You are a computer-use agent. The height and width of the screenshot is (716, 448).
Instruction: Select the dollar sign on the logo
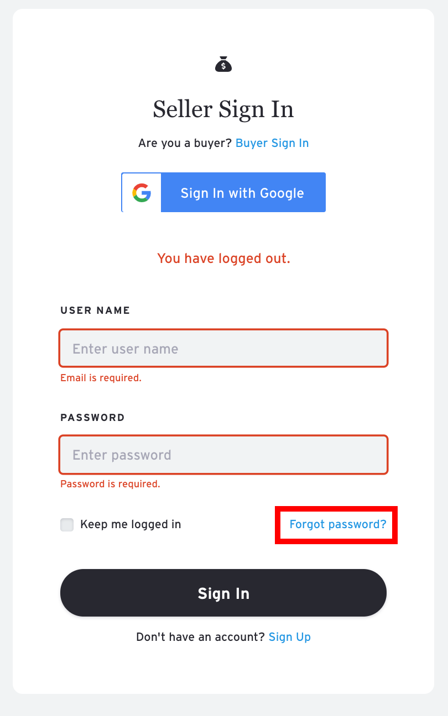223,66
